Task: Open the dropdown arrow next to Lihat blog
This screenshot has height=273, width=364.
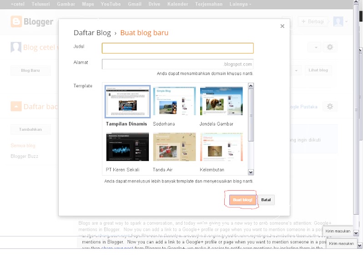Action: point(296,71)
